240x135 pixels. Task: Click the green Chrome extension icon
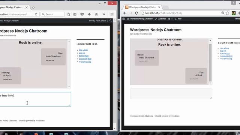234,13
